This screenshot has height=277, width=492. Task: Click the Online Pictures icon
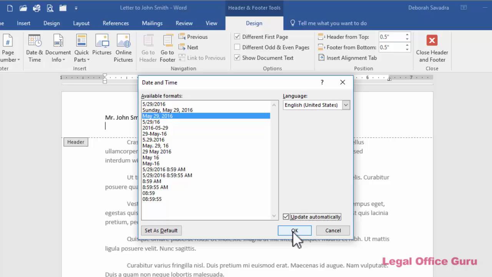coord(123,48)
